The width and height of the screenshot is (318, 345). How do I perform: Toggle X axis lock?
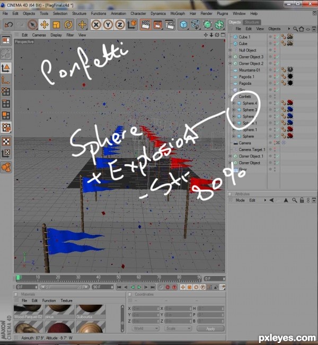point(96,24)
